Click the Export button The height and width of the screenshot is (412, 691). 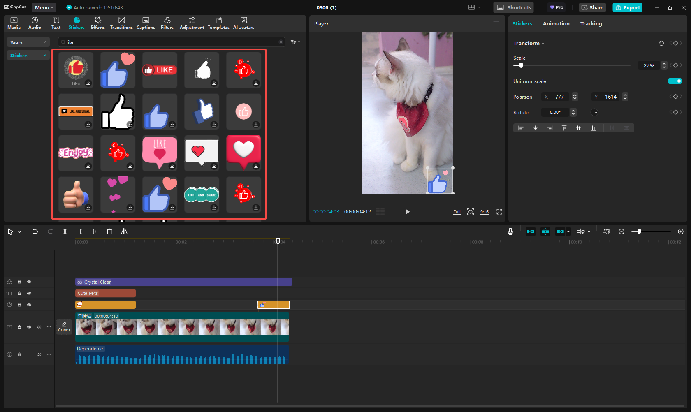coord(627,7)
